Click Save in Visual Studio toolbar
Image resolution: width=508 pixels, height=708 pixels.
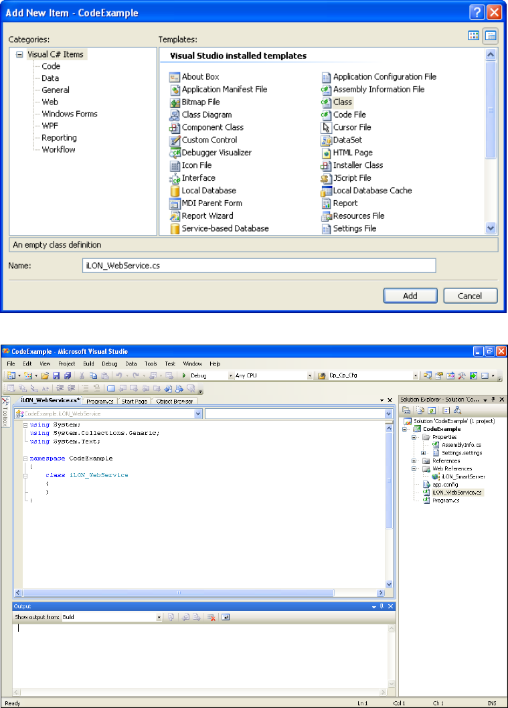[56, 375]
